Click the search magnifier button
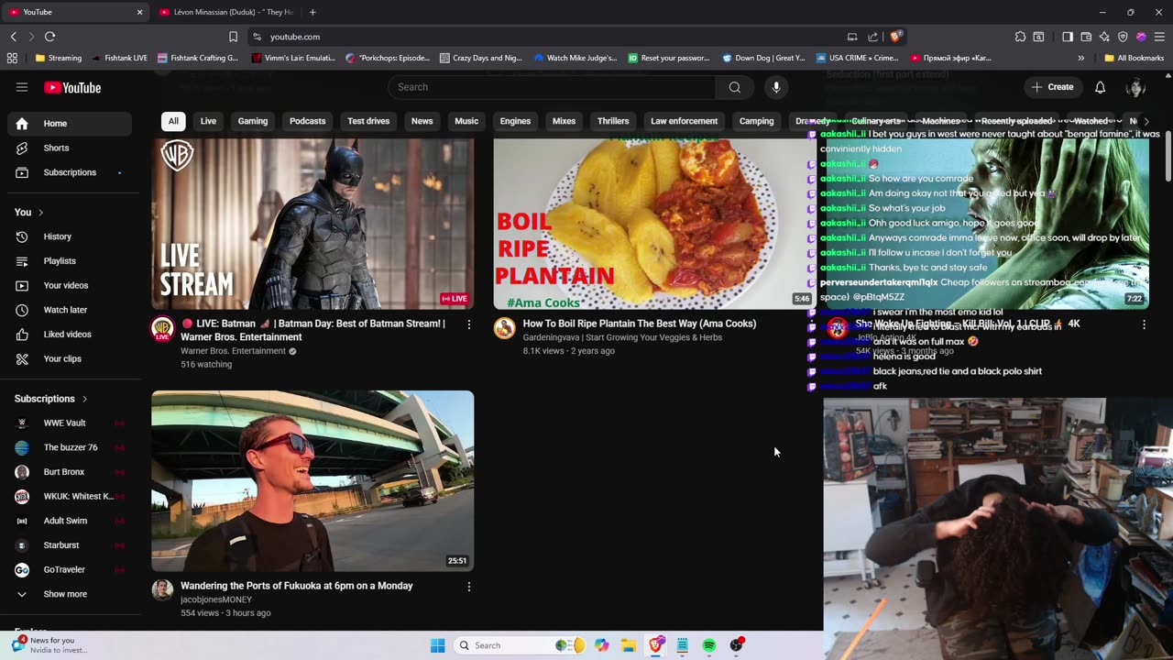 pyautogui.click(x=735, y=87)
